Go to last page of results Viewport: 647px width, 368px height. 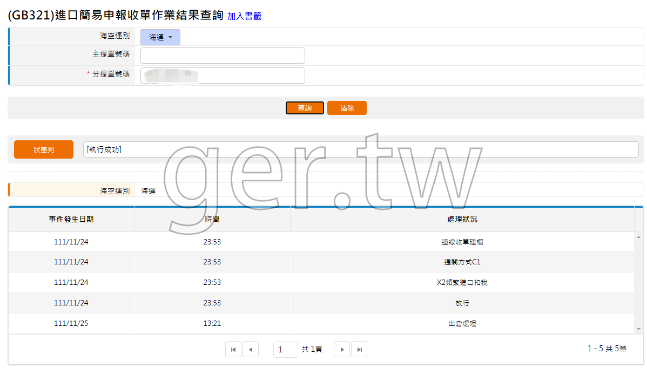click(x=359, y=350)
